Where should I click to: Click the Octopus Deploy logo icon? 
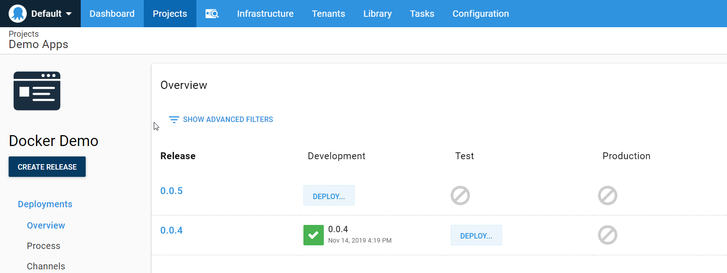click(18, 14)
